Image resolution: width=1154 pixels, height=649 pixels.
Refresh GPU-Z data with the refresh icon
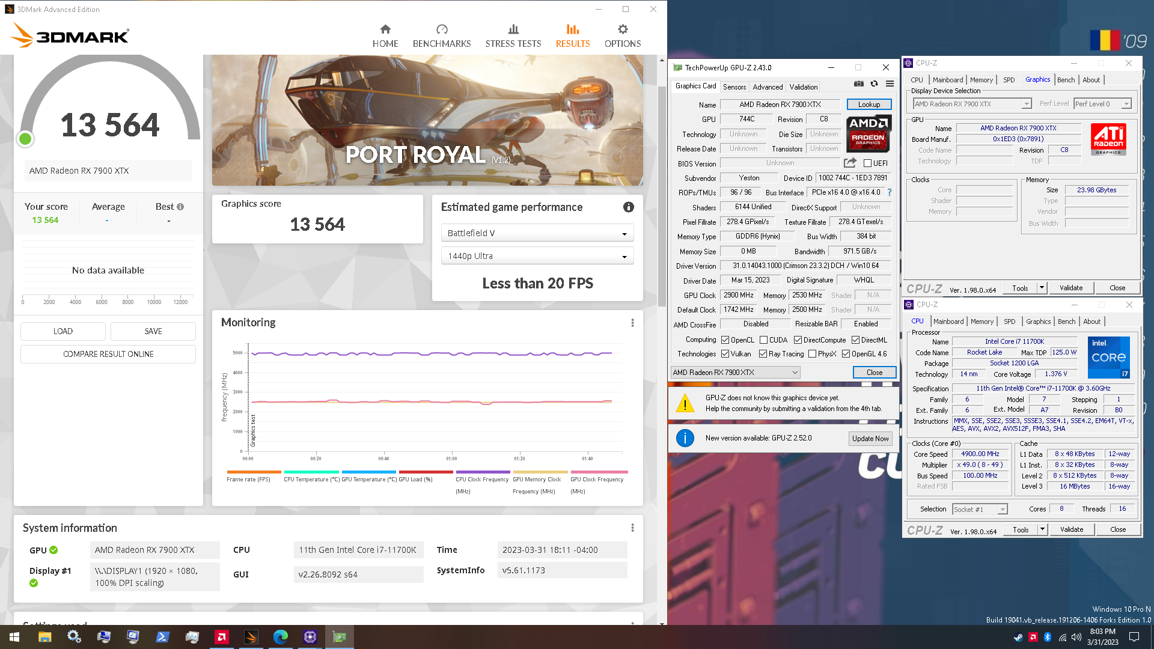(875, 84)
